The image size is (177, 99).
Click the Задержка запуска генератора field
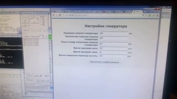click(x=114, y=33)
